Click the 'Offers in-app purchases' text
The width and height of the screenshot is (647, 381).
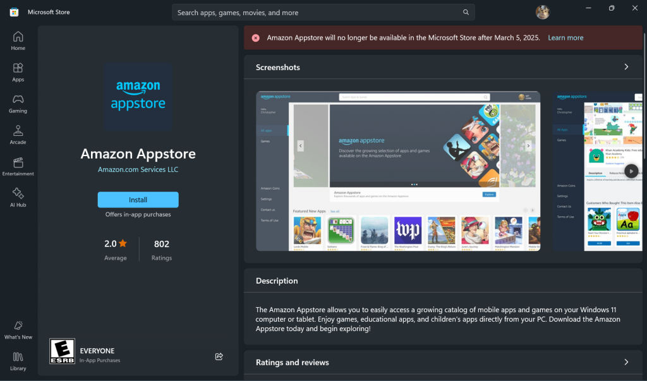(x=138, y=214)
